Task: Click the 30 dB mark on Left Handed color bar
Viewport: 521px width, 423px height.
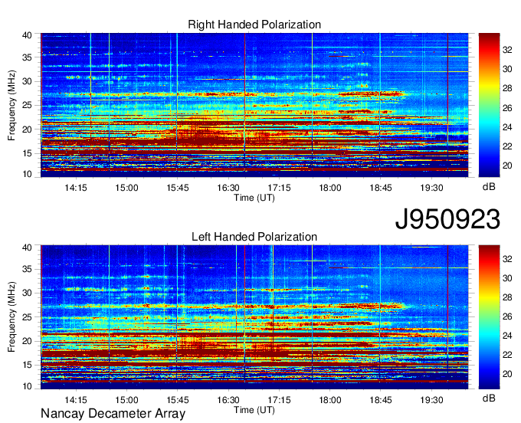Action: coord(507,278)
